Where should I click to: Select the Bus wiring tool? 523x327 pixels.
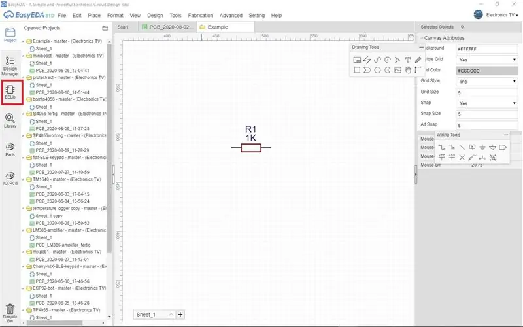click(452, 148)
